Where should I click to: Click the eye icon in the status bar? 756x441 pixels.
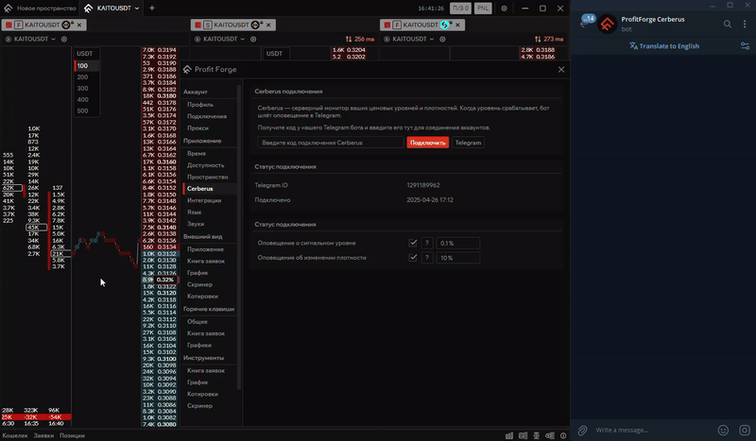(550, 435)
